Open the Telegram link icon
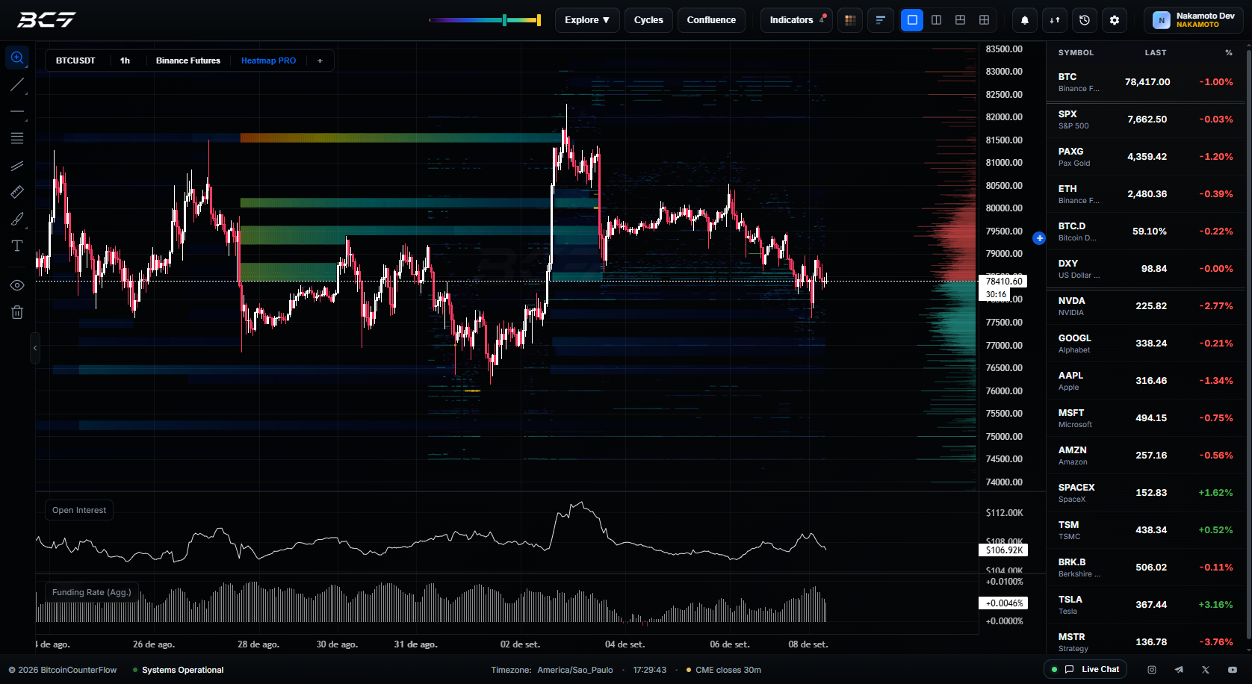The image size is (1252, 684). click(1179, 670)
